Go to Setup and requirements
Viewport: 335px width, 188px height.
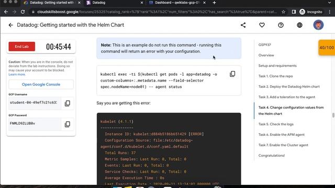(x=277, y=66)
